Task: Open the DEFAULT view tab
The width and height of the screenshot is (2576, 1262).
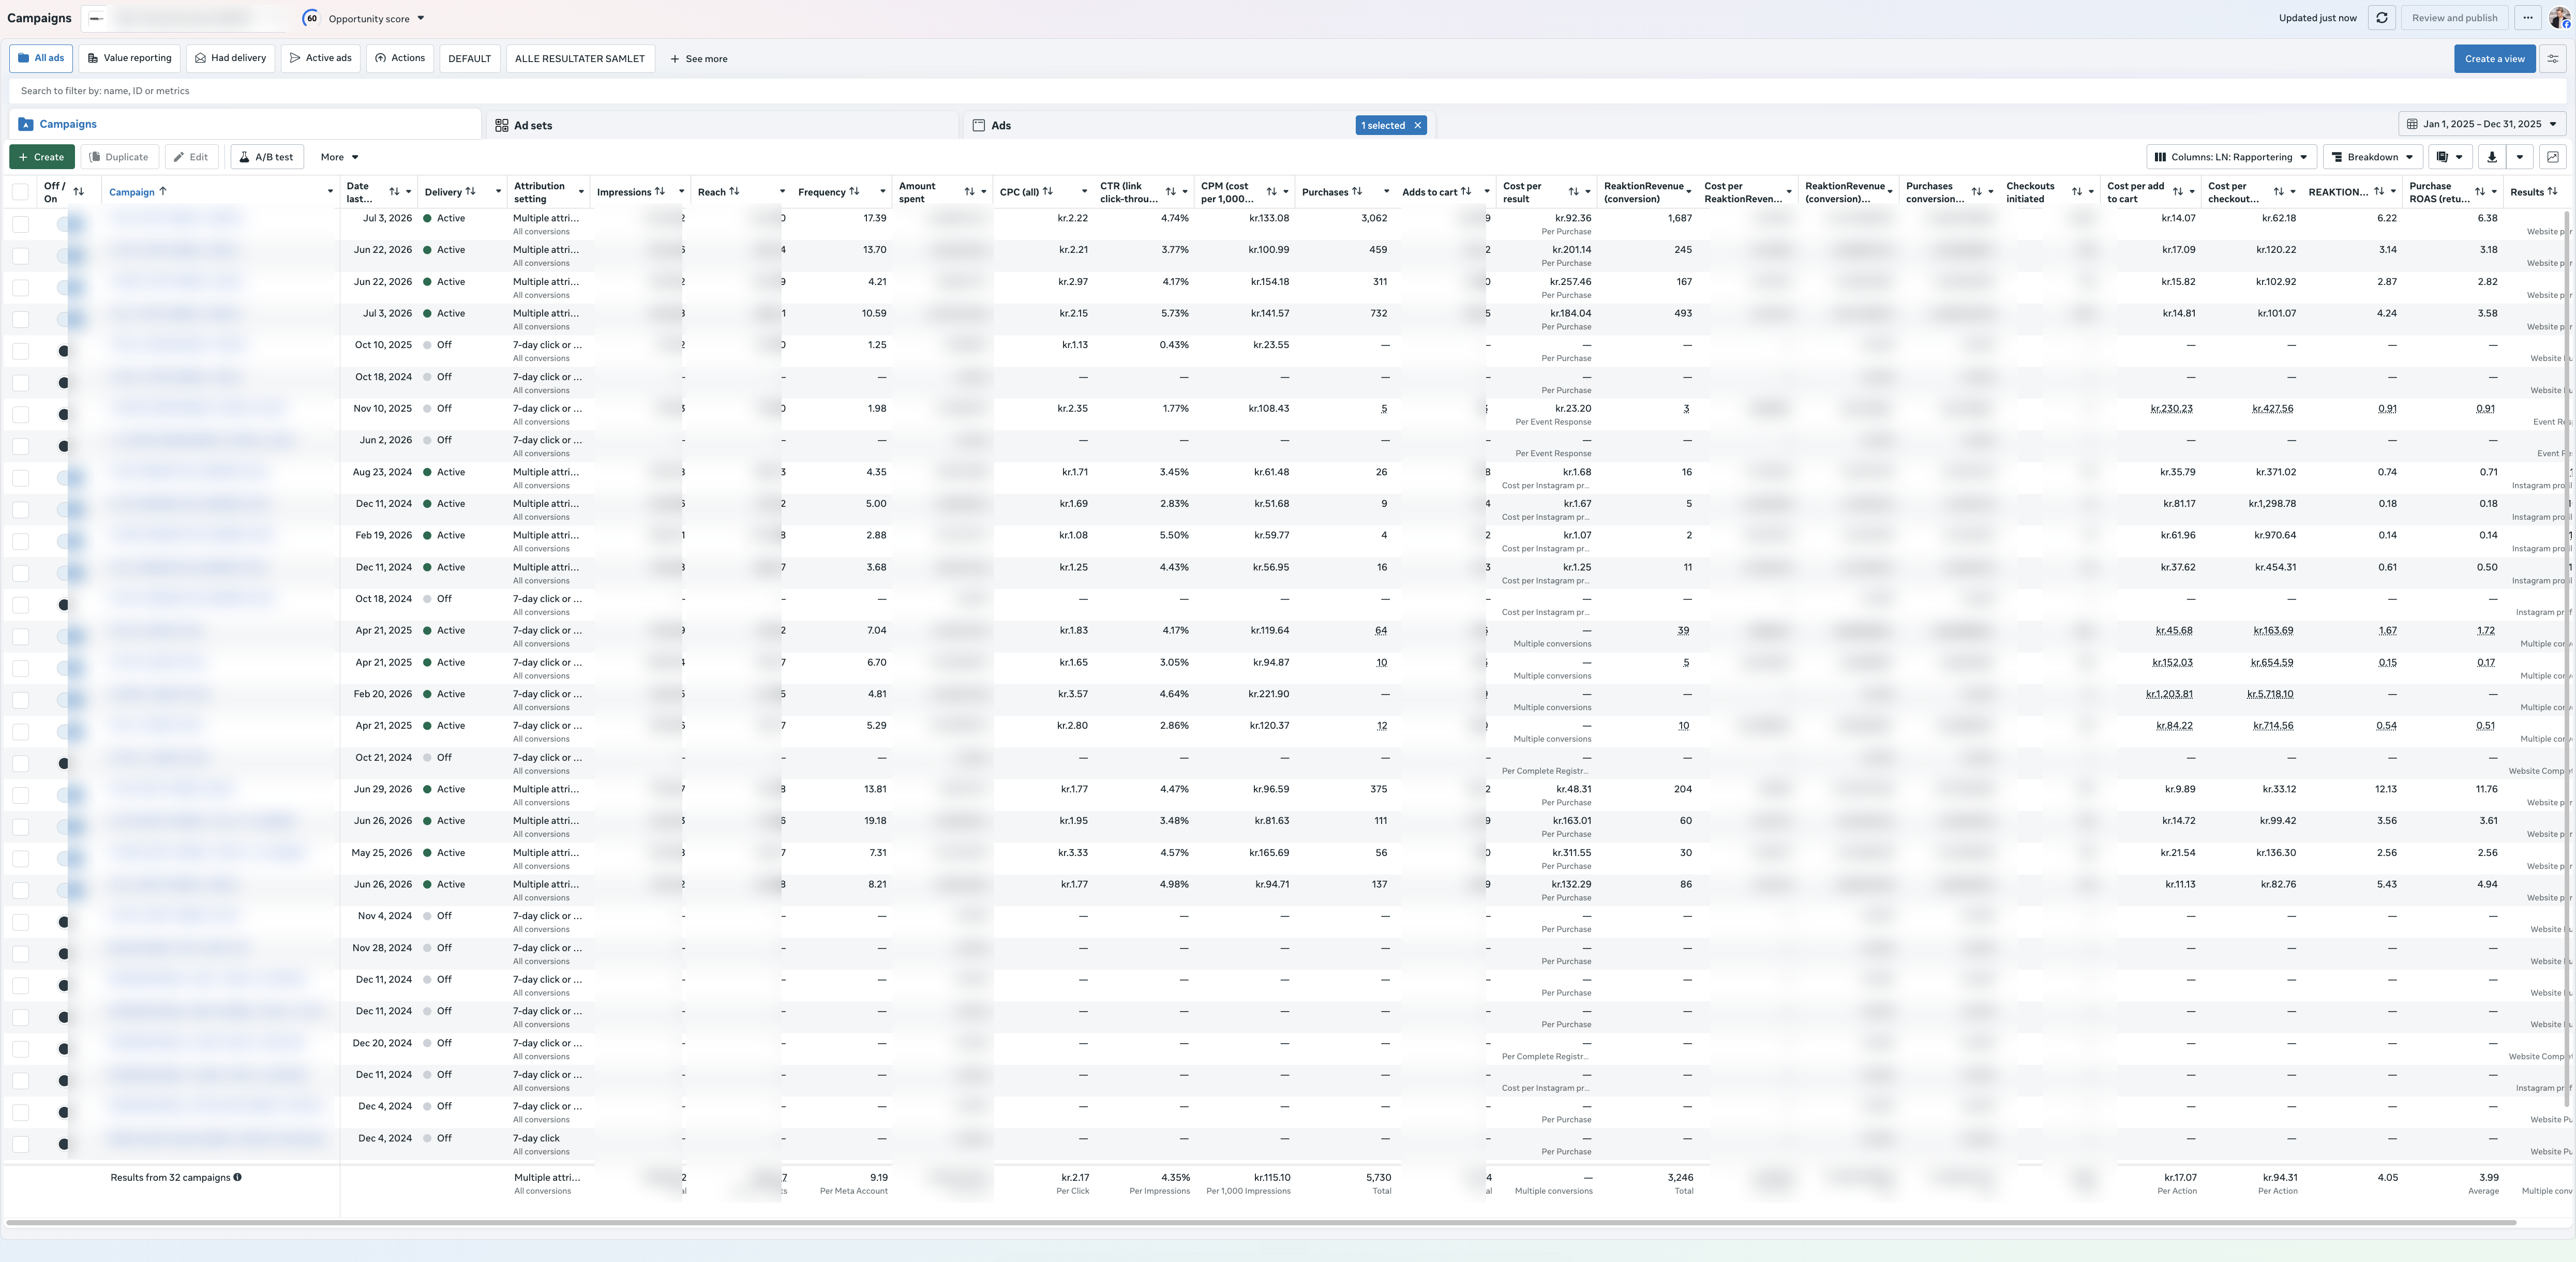Action: tap(469, 59)
